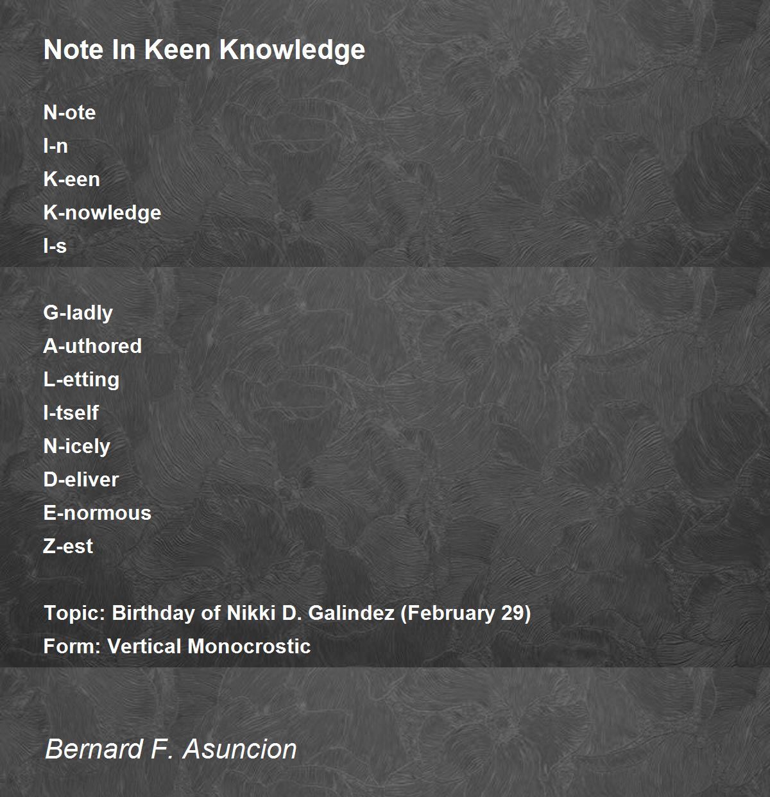
Task: Click the word Monocrostic
Action: 249,646
